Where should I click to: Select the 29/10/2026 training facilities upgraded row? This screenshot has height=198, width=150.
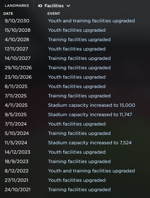[75, 68]
